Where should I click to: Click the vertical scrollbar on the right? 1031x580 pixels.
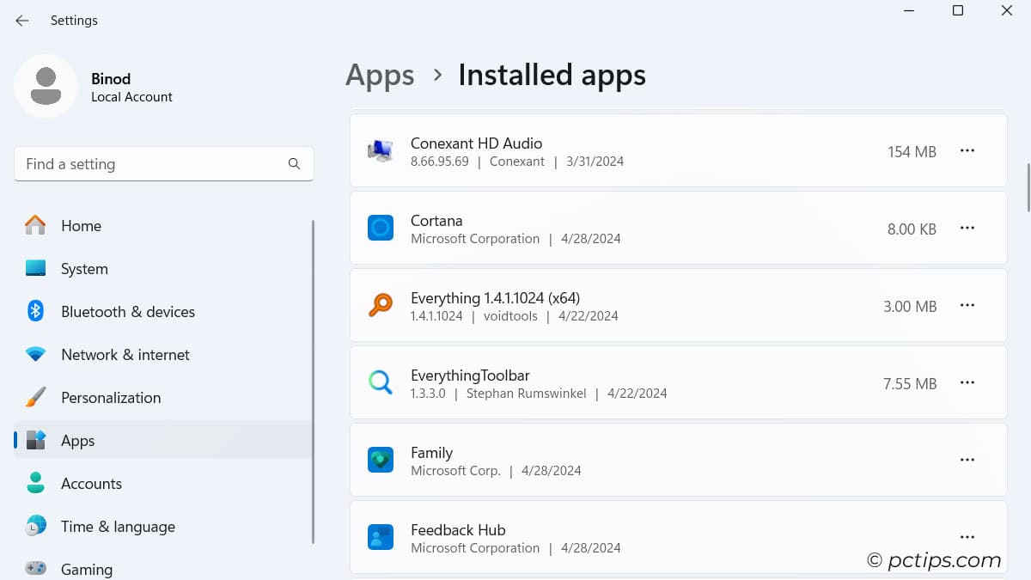pyautogui.click(x=1024, y=180)
